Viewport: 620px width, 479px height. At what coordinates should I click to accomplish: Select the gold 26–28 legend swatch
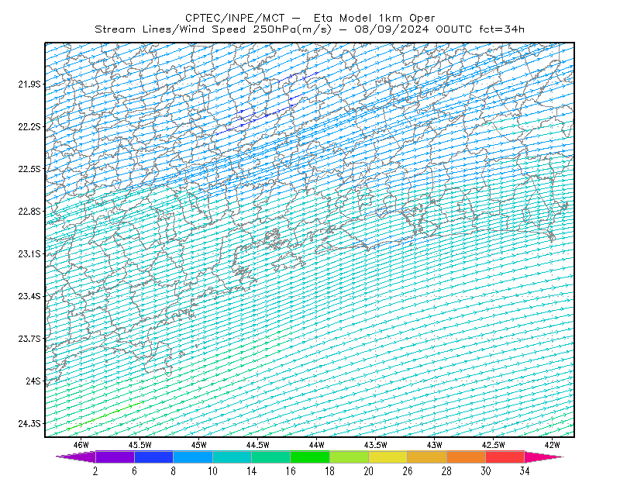pos(427,457)
